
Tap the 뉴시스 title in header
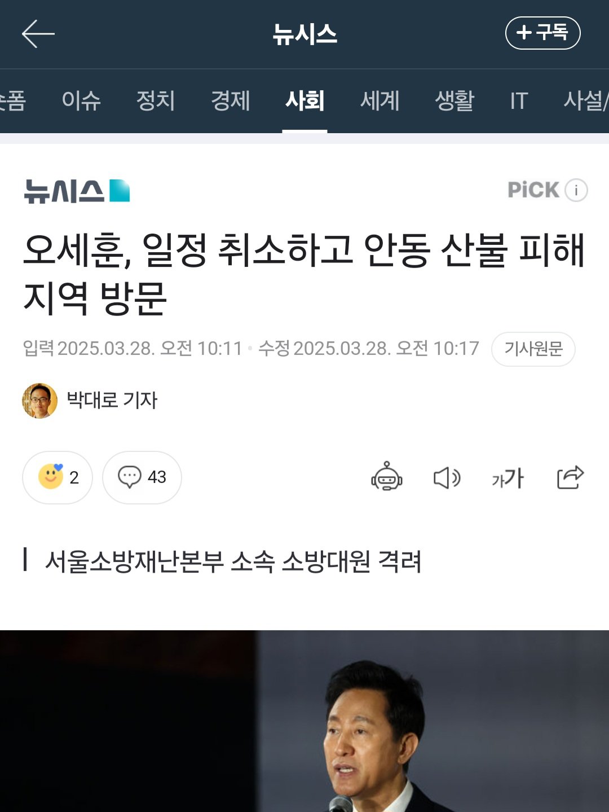[304, 34]
